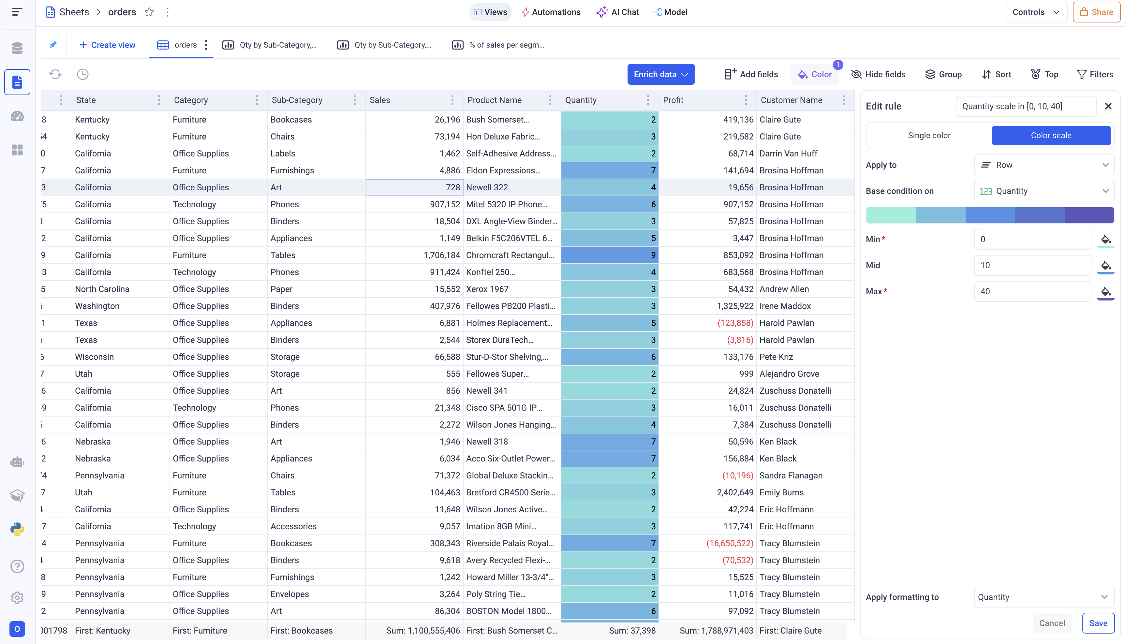Click the Max color swatch picker
1126x644 pixels.
click(1105, 291)
